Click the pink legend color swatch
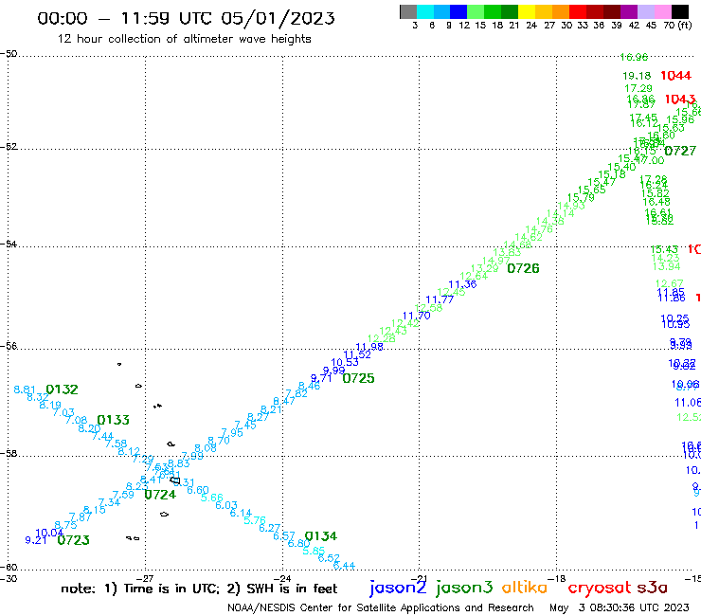Image resolution: width=701 pixels, height=616 pixels. pyautogui.click(x=663, y=11)
